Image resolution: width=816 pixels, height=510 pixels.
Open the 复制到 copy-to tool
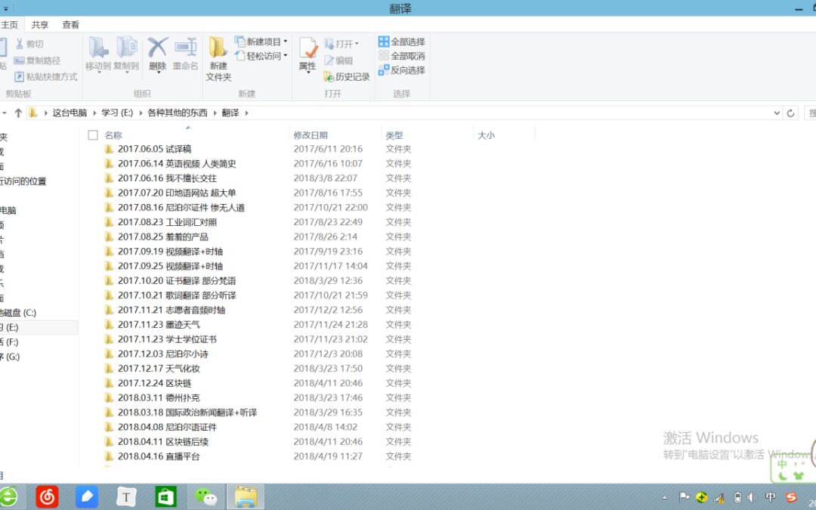[x=126, y=54]
